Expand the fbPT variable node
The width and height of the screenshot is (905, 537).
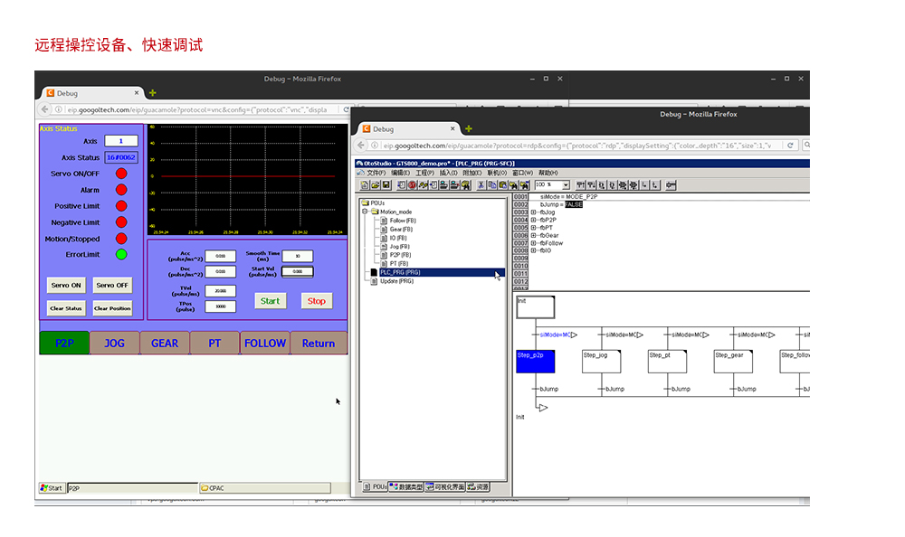click(533, 228)
